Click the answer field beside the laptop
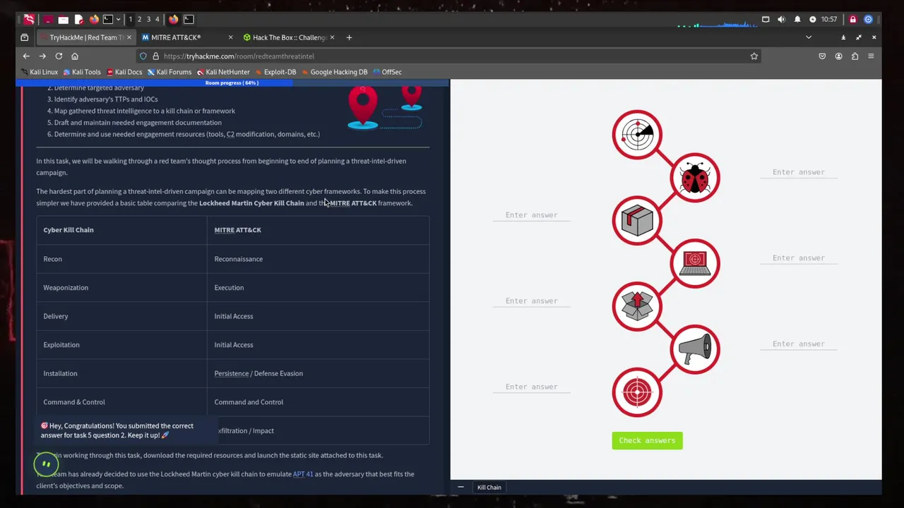Viewport: 904px width, 508px height. [x=799, y=258]
